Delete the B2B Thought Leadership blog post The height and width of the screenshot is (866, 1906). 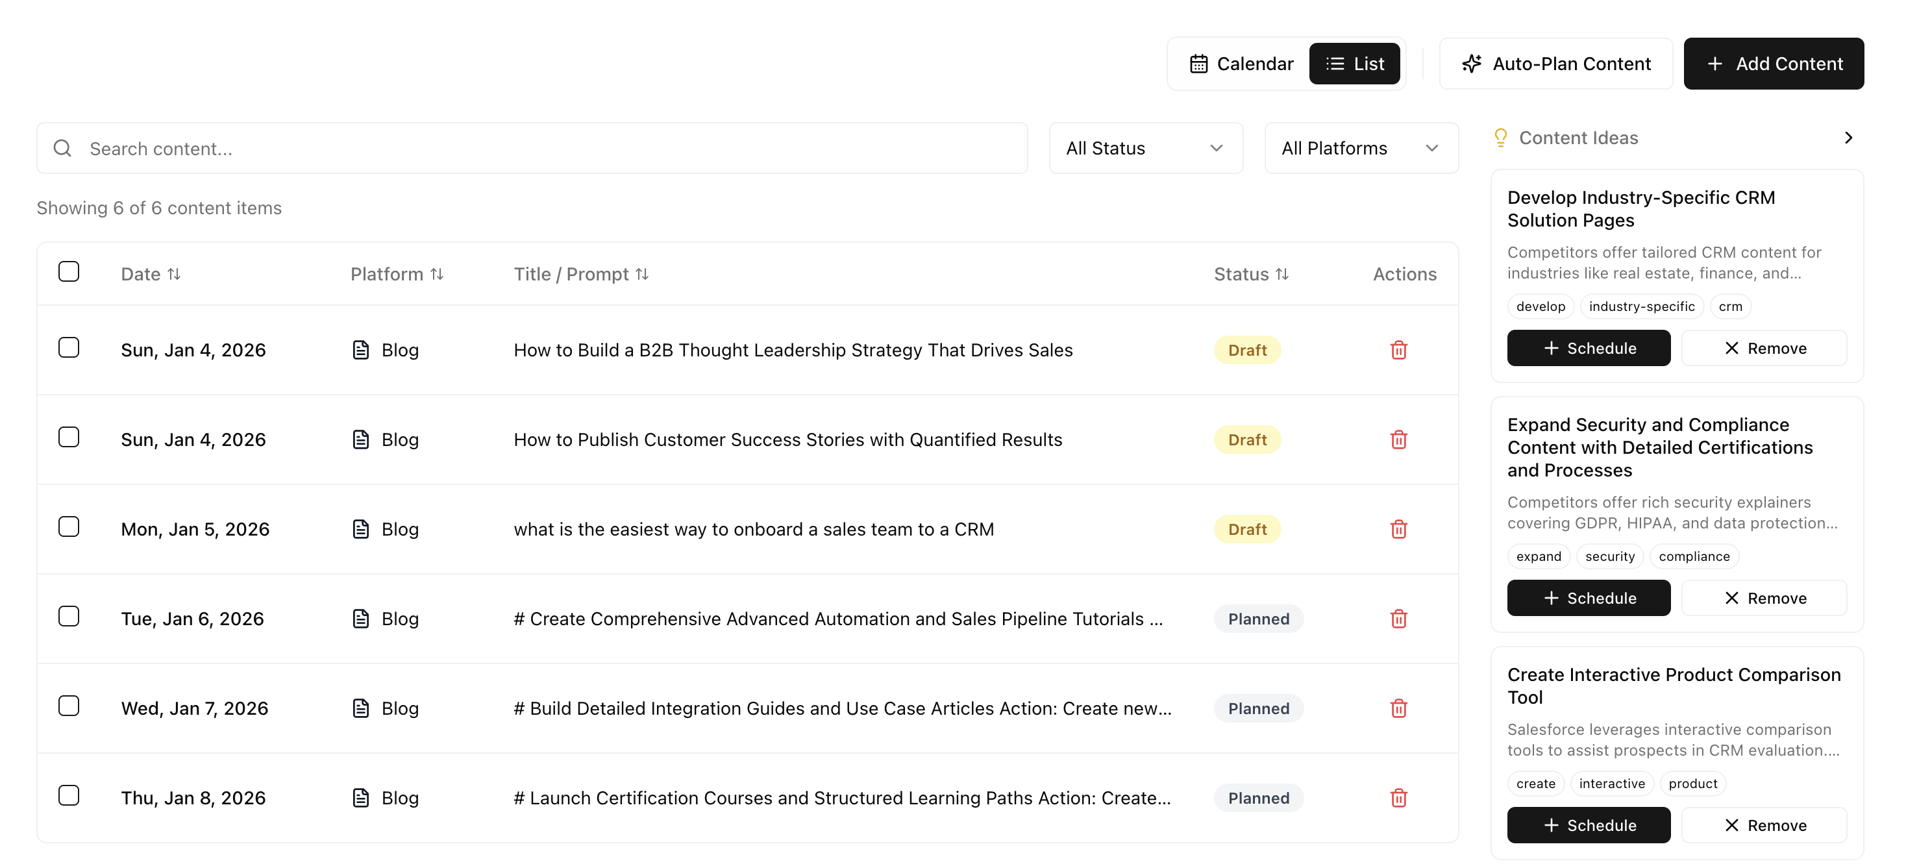(x=1398, y=349)
